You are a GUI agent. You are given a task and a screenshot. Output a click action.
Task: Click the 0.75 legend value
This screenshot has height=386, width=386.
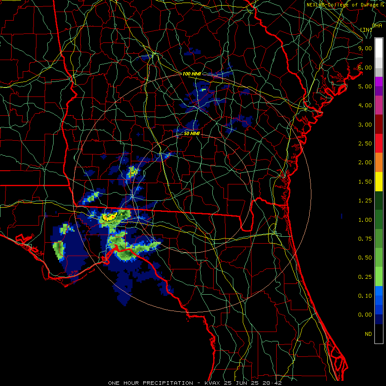(365, 239)
